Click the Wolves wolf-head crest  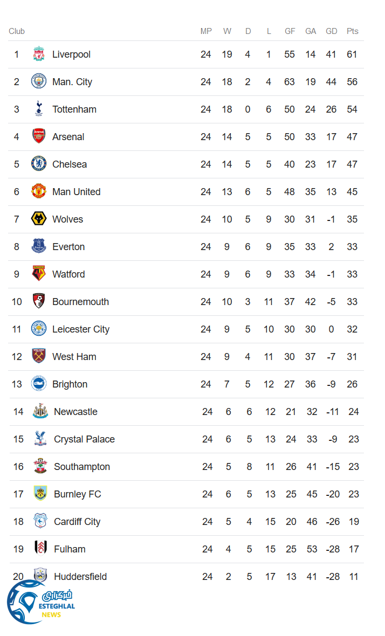[39, 219]
